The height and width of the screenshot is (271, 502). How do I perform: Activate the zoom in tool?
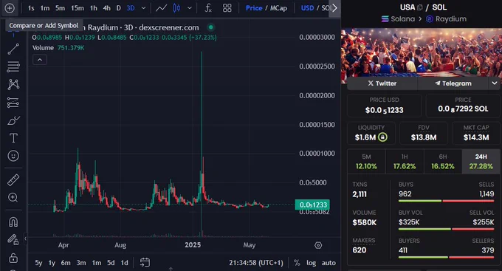(x=13, y=198)
